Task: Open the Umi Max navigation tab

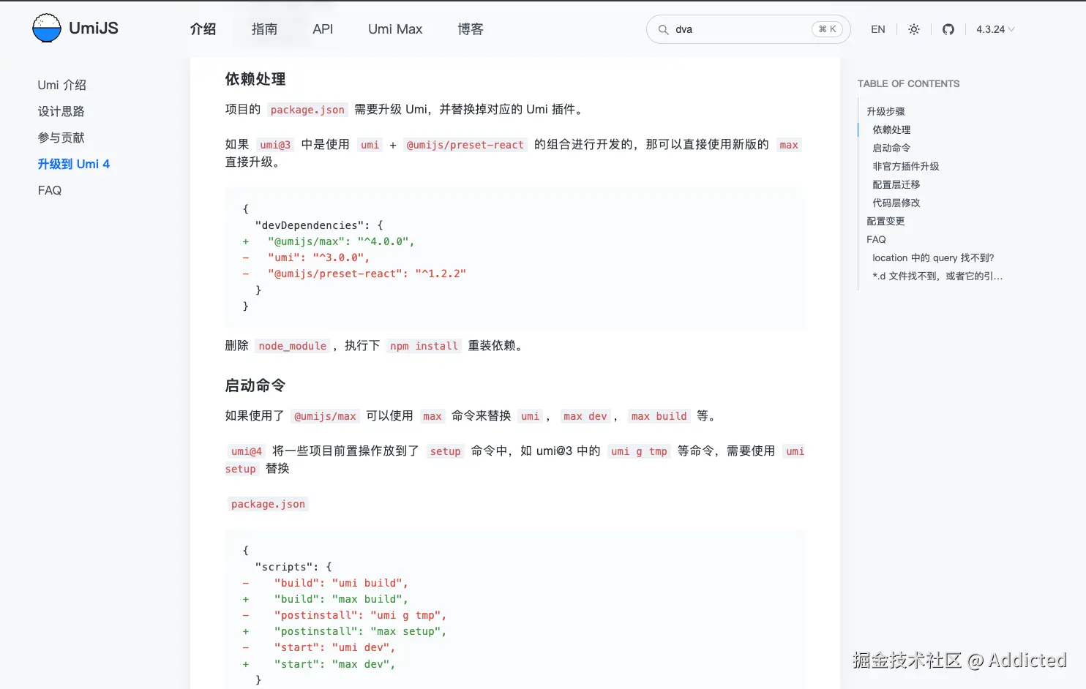Action: pos(395,29)
